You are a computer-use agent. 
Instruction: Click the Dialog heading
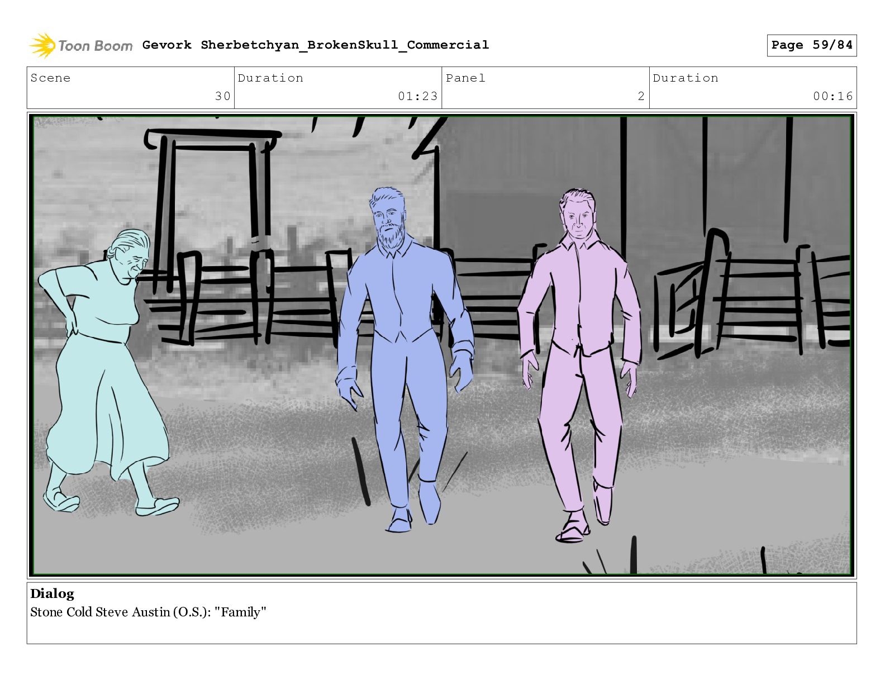coord(52,593)
